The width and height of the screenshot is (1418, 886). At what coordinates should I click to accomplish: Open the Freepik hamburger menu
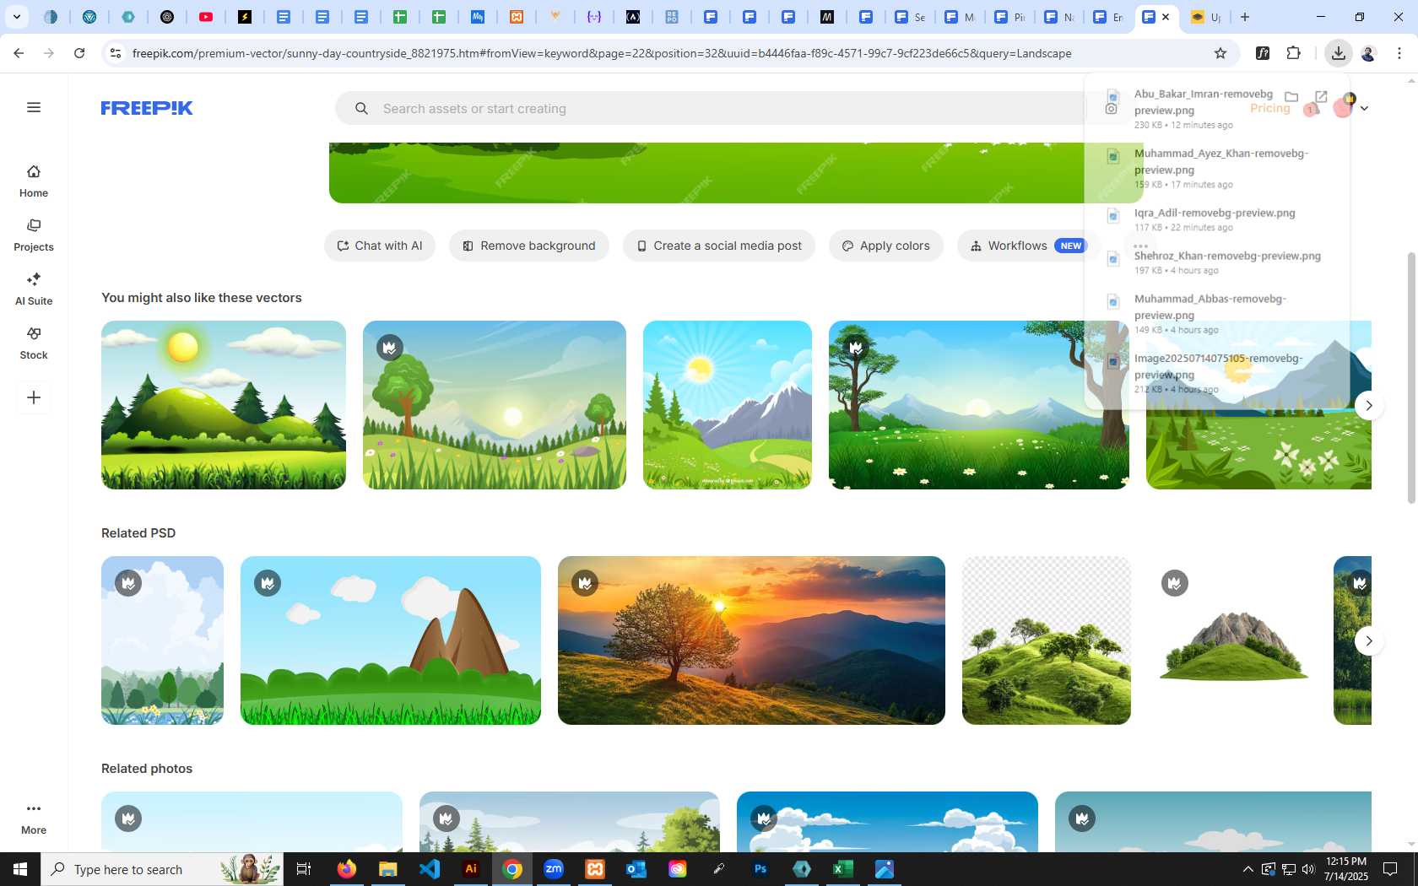(34, 107)
